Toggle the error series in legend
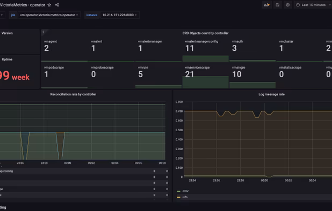 (185, 191)
